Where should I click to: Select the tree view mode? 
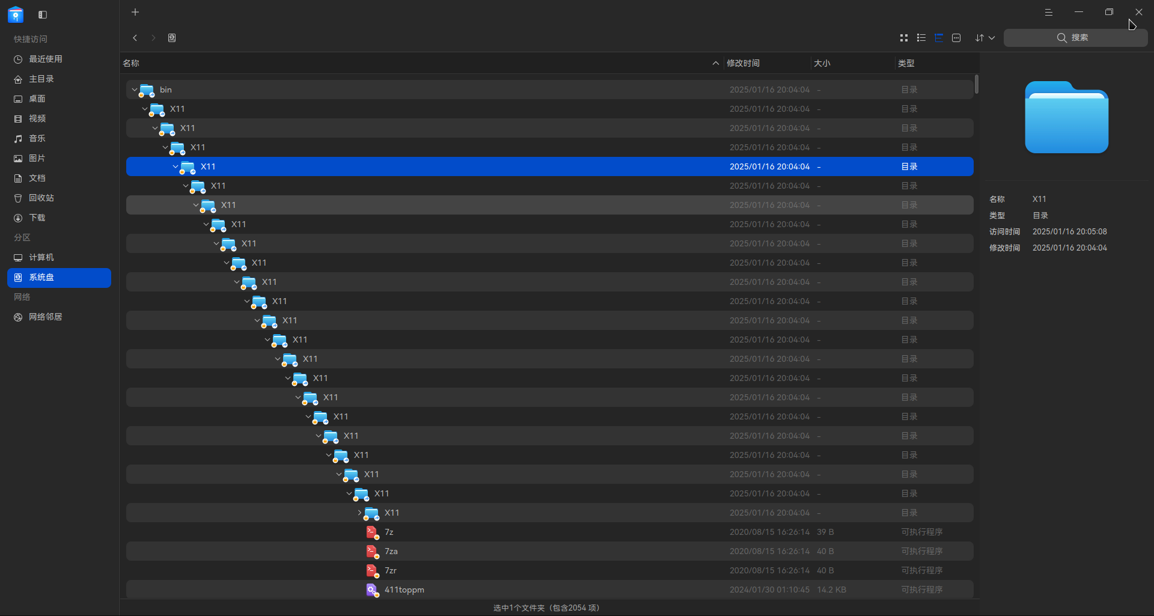pyautogui.click(x=939, y=38)
